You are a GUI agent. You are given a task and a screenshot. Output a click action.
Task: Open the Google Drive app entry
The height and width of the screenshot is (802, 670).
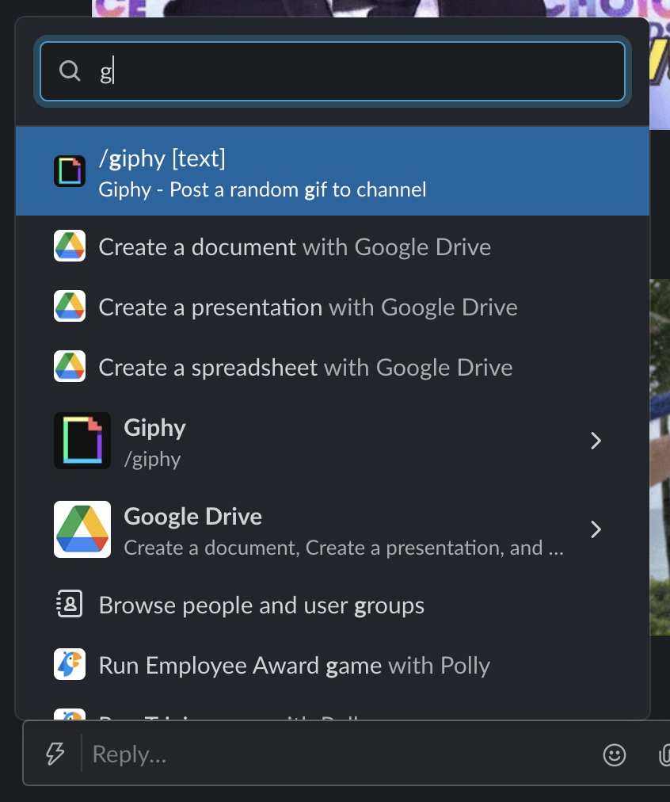(x=332, y=530)
